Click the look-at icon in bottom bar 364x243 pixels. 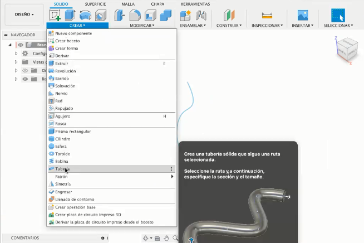[x=157, y=238]
